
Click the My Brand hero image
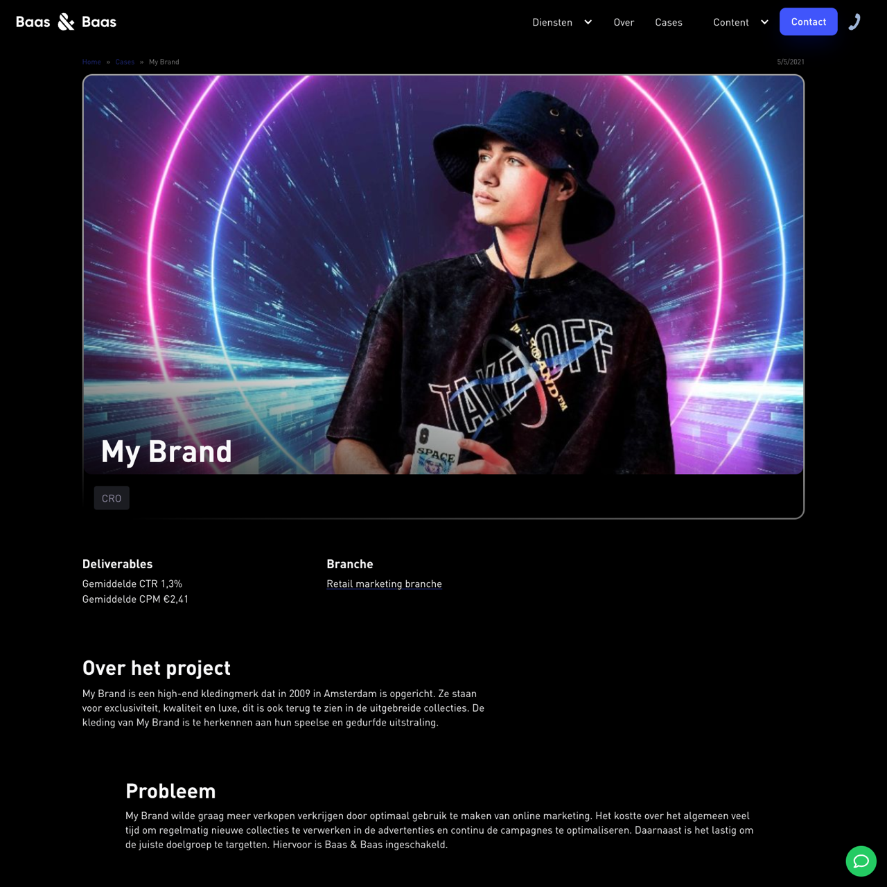click(x=443, y=274)
